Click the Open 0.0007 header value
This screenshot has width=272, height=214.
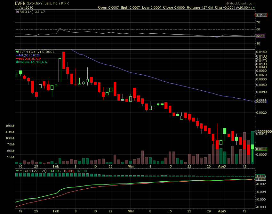108,7
